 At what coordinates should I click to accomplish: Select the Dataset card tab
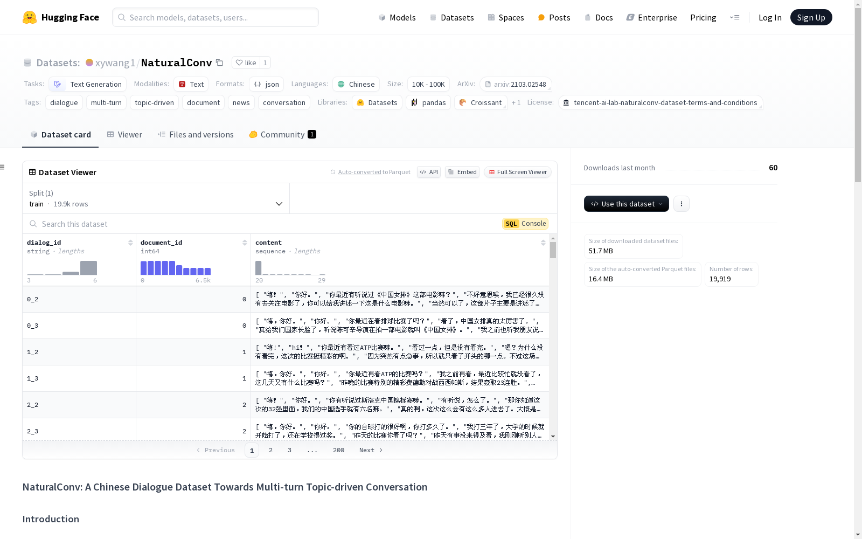(60, 135)
